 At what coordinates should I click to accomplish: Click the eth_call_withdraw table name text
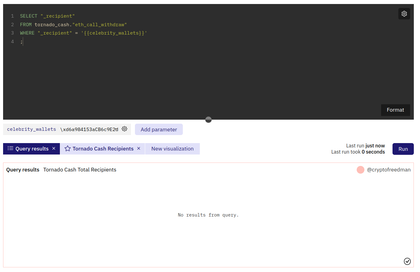[x=99, y=24]
